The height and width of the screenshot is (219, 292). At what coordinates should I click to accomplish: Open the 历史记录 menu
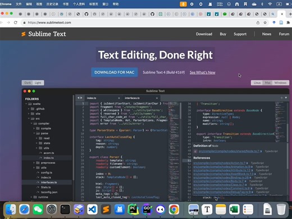52,4
